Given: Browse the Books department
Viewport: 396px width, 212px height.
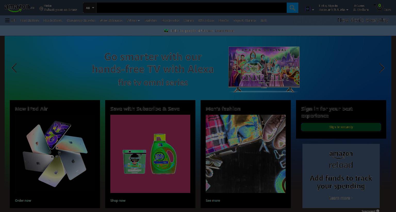Looking at the screenshot, I should click(x=224, y=20).
